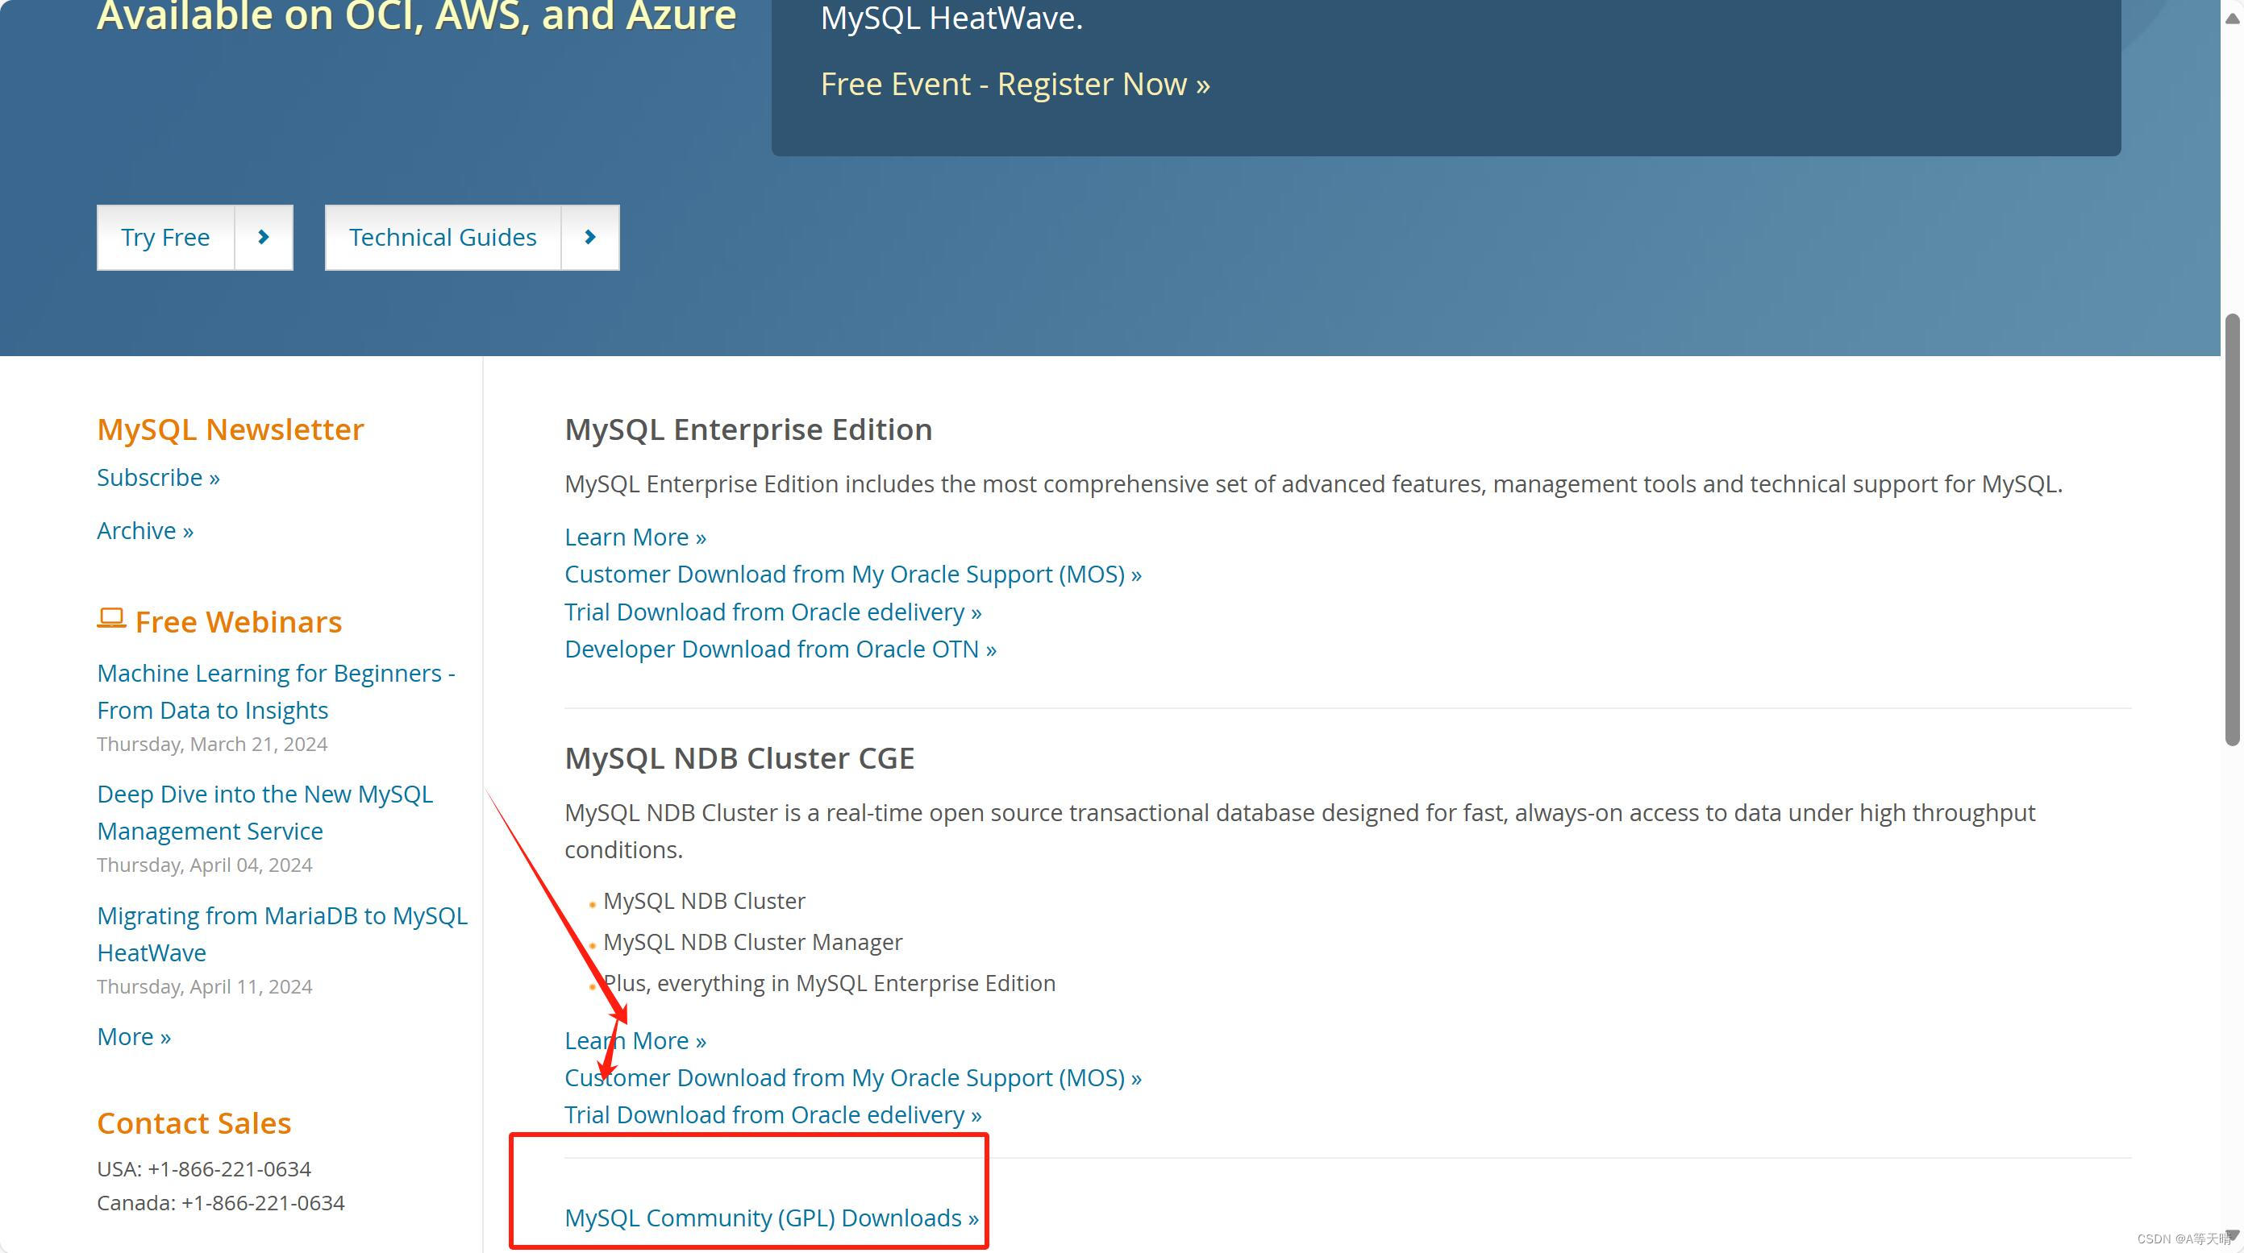This screenshot has width=2244, height=1253.
Task: Subscribe to the MySQL Newsletter
Action: (158, 477)
